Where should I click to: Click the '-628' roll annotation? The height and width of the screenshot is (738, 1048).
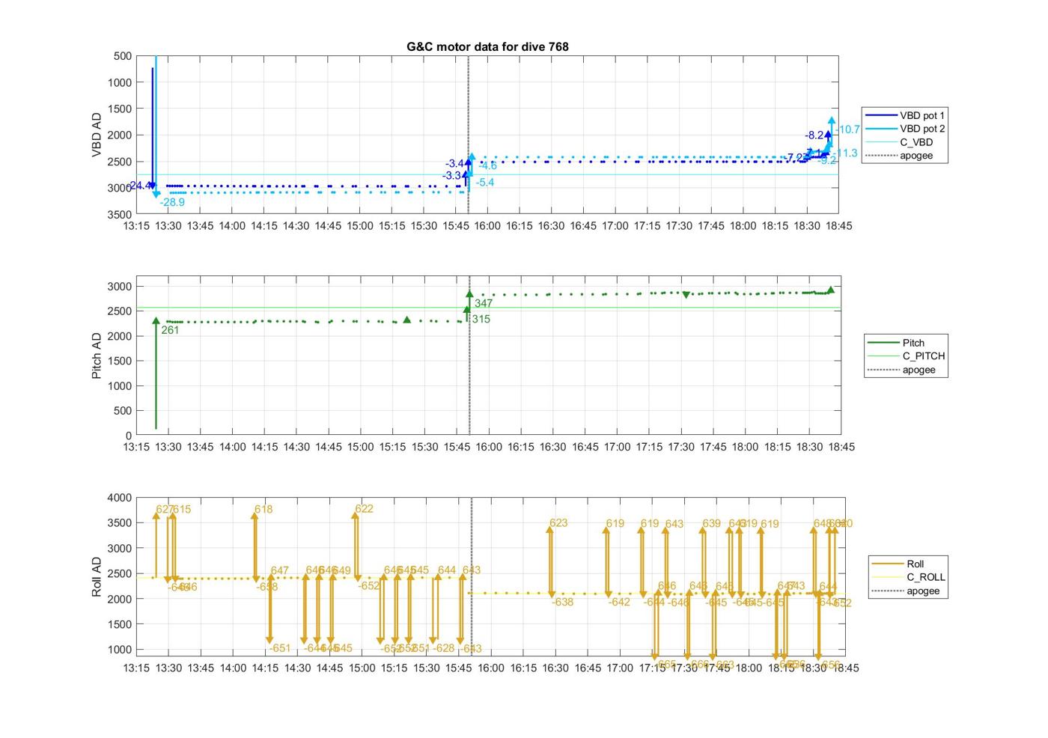[x=443, y=648]
